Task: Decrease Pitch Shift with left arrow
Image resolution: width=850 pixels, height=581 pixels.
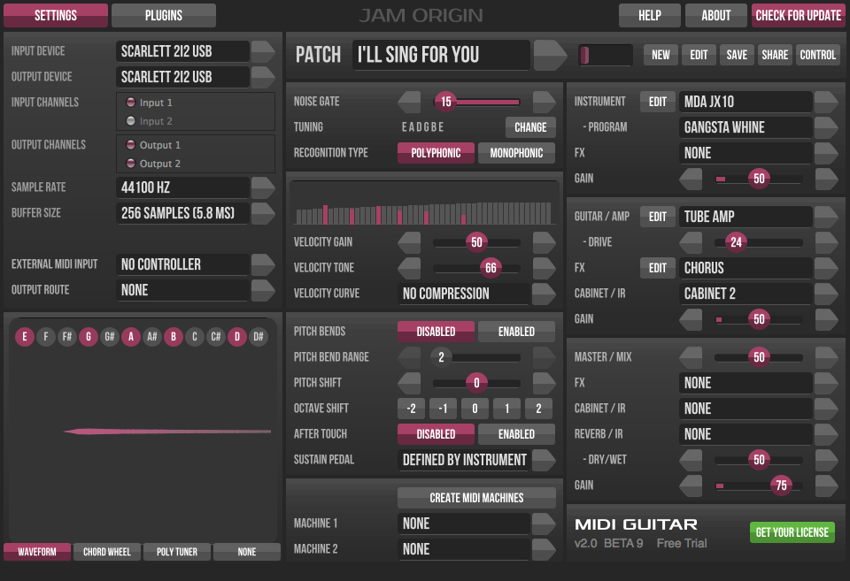Action: point(409,383)
